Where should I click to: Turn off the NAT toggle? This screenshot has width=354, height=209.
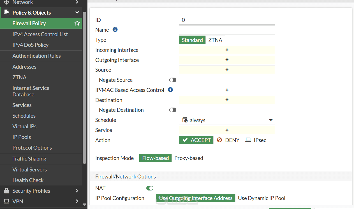[150, 188]
